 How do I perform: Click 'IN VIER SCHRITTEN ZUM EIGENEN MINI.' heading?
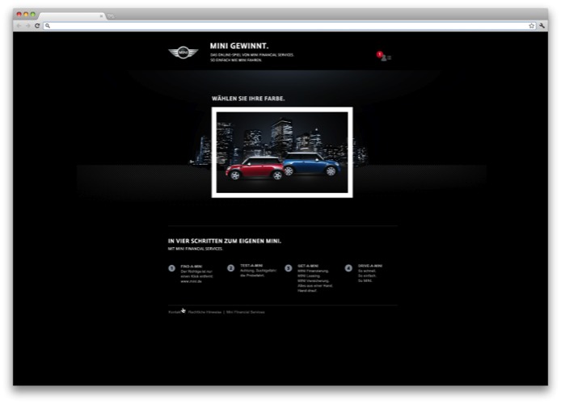coord(225,241)
